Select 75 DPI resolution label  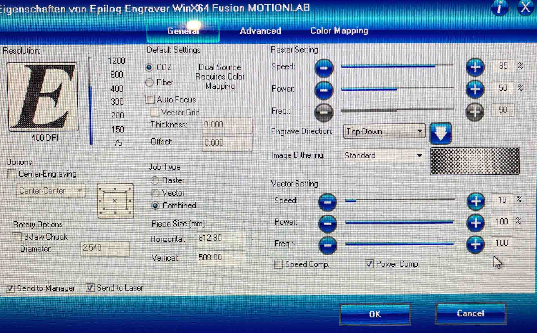tap(118, 143)
